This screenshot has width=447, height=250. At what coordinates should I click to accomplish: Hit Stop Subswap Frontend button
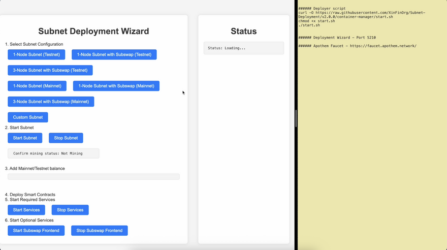click(x=100, y=231)
